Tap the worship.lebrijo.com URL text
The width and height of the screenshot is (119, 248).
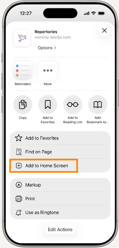tap(53, 37)
